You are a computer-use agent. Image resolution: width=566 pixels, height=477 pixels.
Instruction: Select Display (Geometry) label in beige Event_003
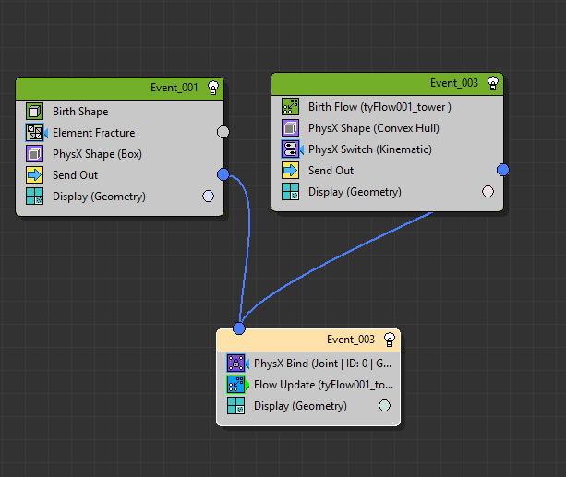click(x=300, y=406)
